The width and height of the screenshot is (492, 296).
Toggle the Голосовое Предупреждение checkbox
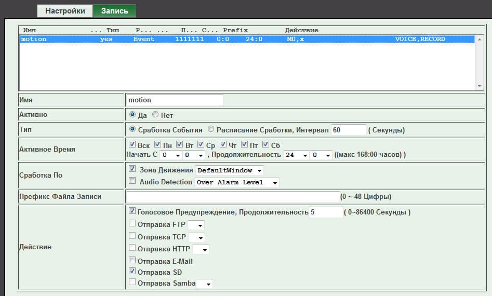click(x=132, y=211)
